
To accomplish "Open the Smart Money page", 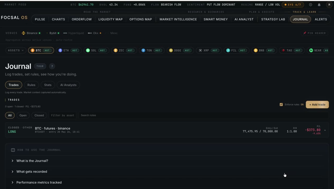I will pyautogui.click(x=216, y=19).
